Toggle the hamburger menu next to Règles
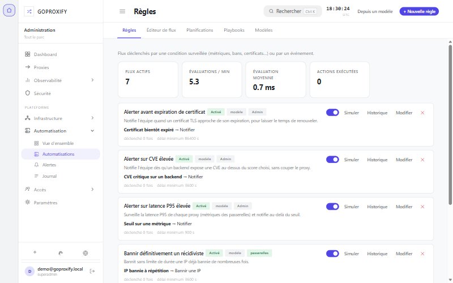Image resolution: width=453 pixels, height=283 pixels. coord(122,11)
